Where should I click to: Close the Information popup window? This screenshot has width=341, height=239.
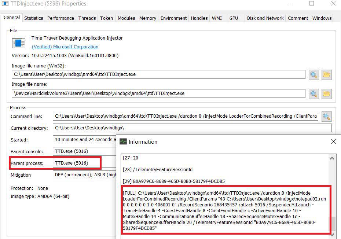click(x=333, y=141)
